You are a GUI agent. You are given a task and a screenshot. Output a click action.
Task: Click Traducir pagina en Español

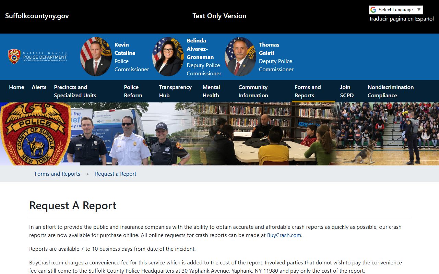coord(401,19)
